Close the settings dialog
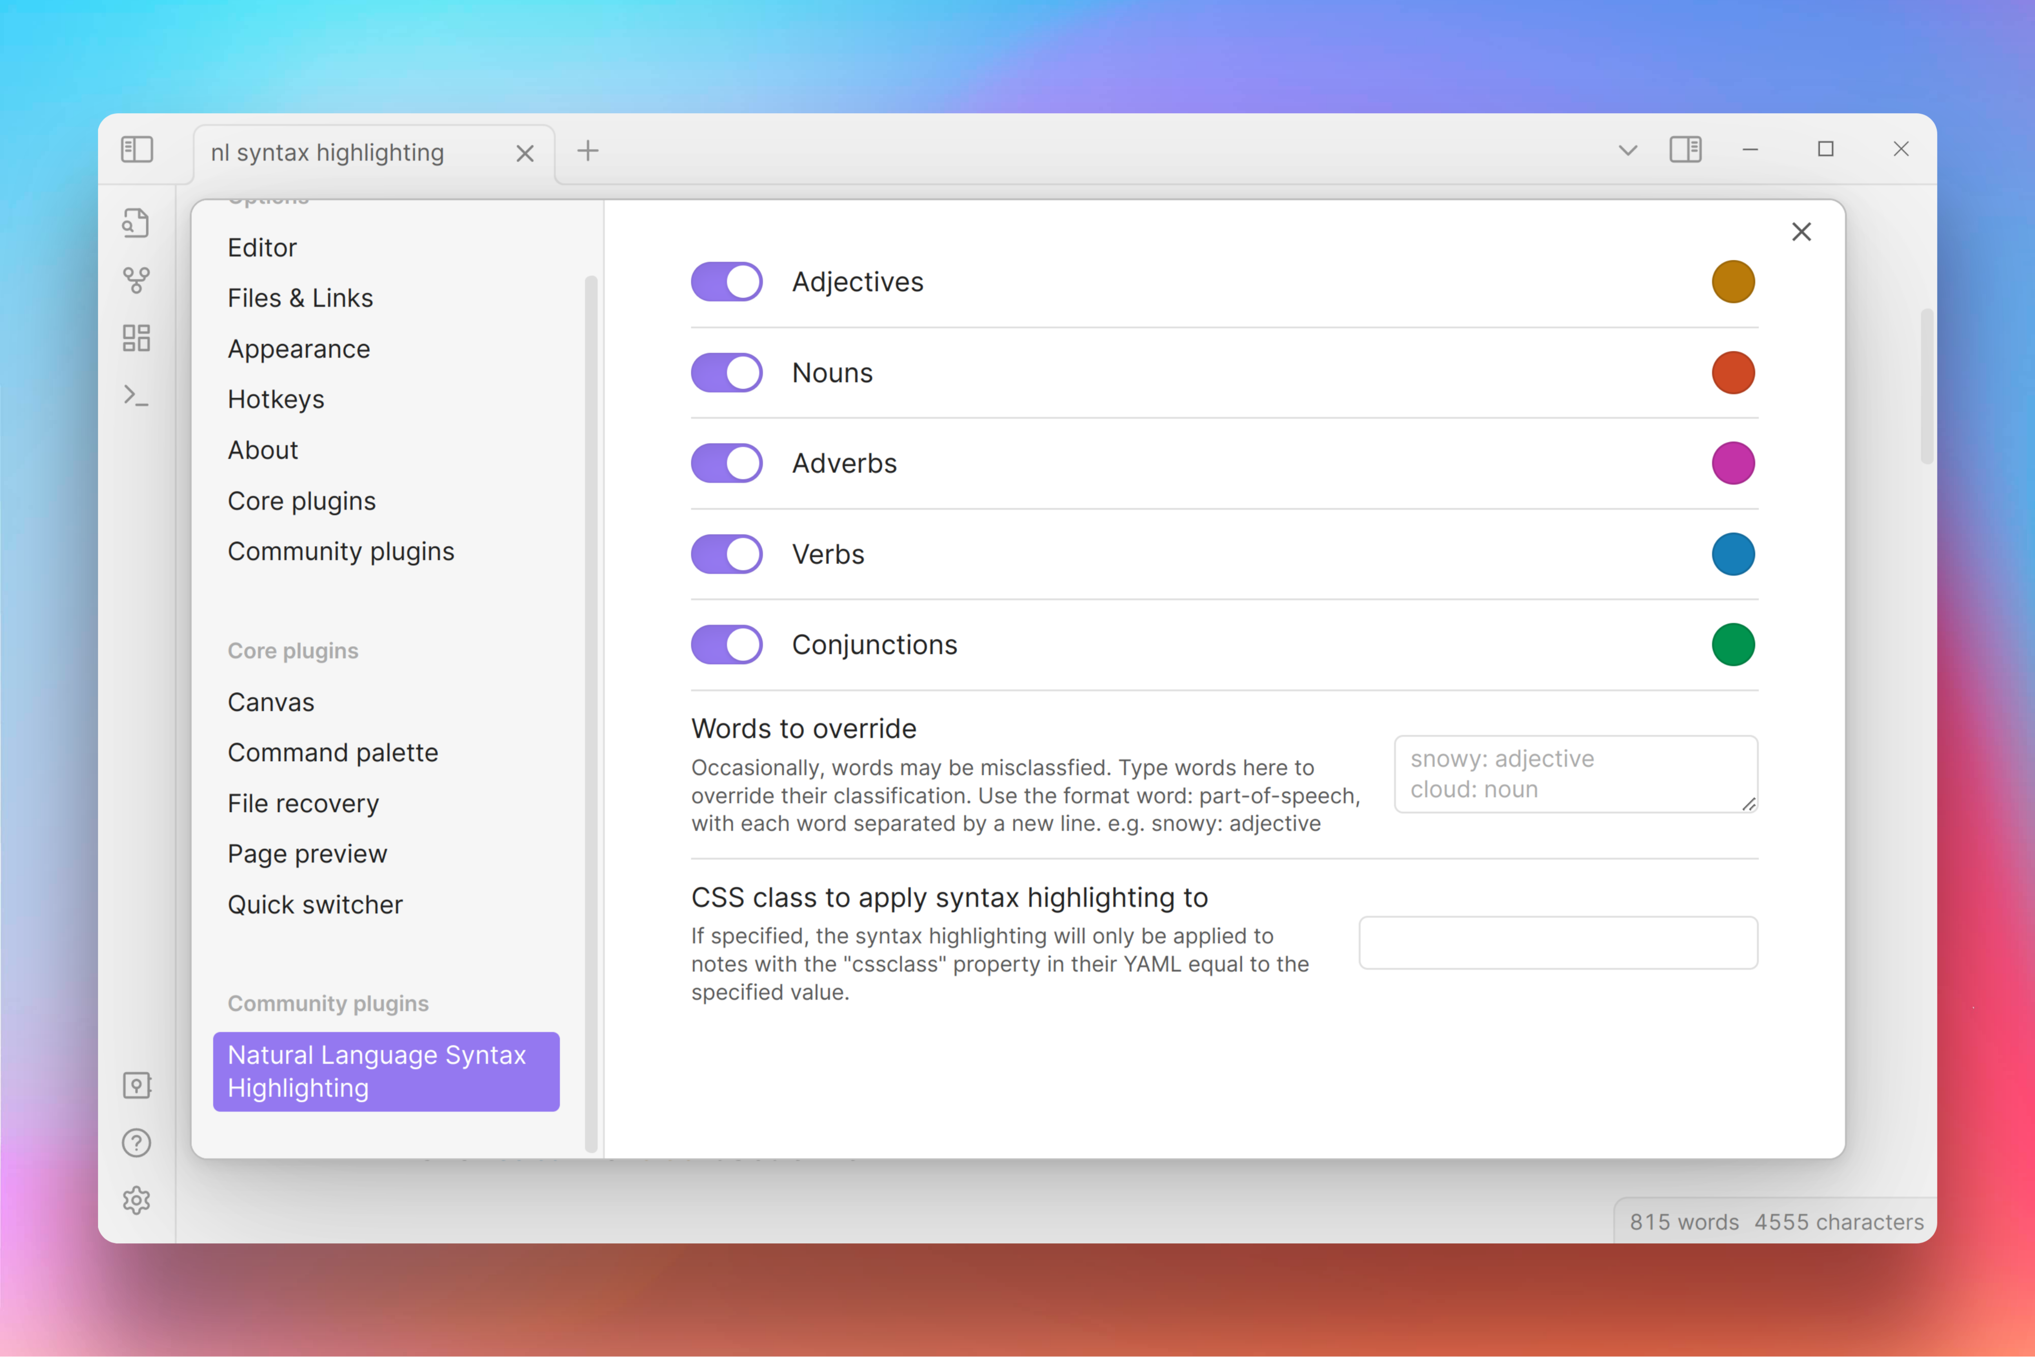The height and width of the screenshot is (1357, 2035). pyautogui.click(x=1801, y=232)
